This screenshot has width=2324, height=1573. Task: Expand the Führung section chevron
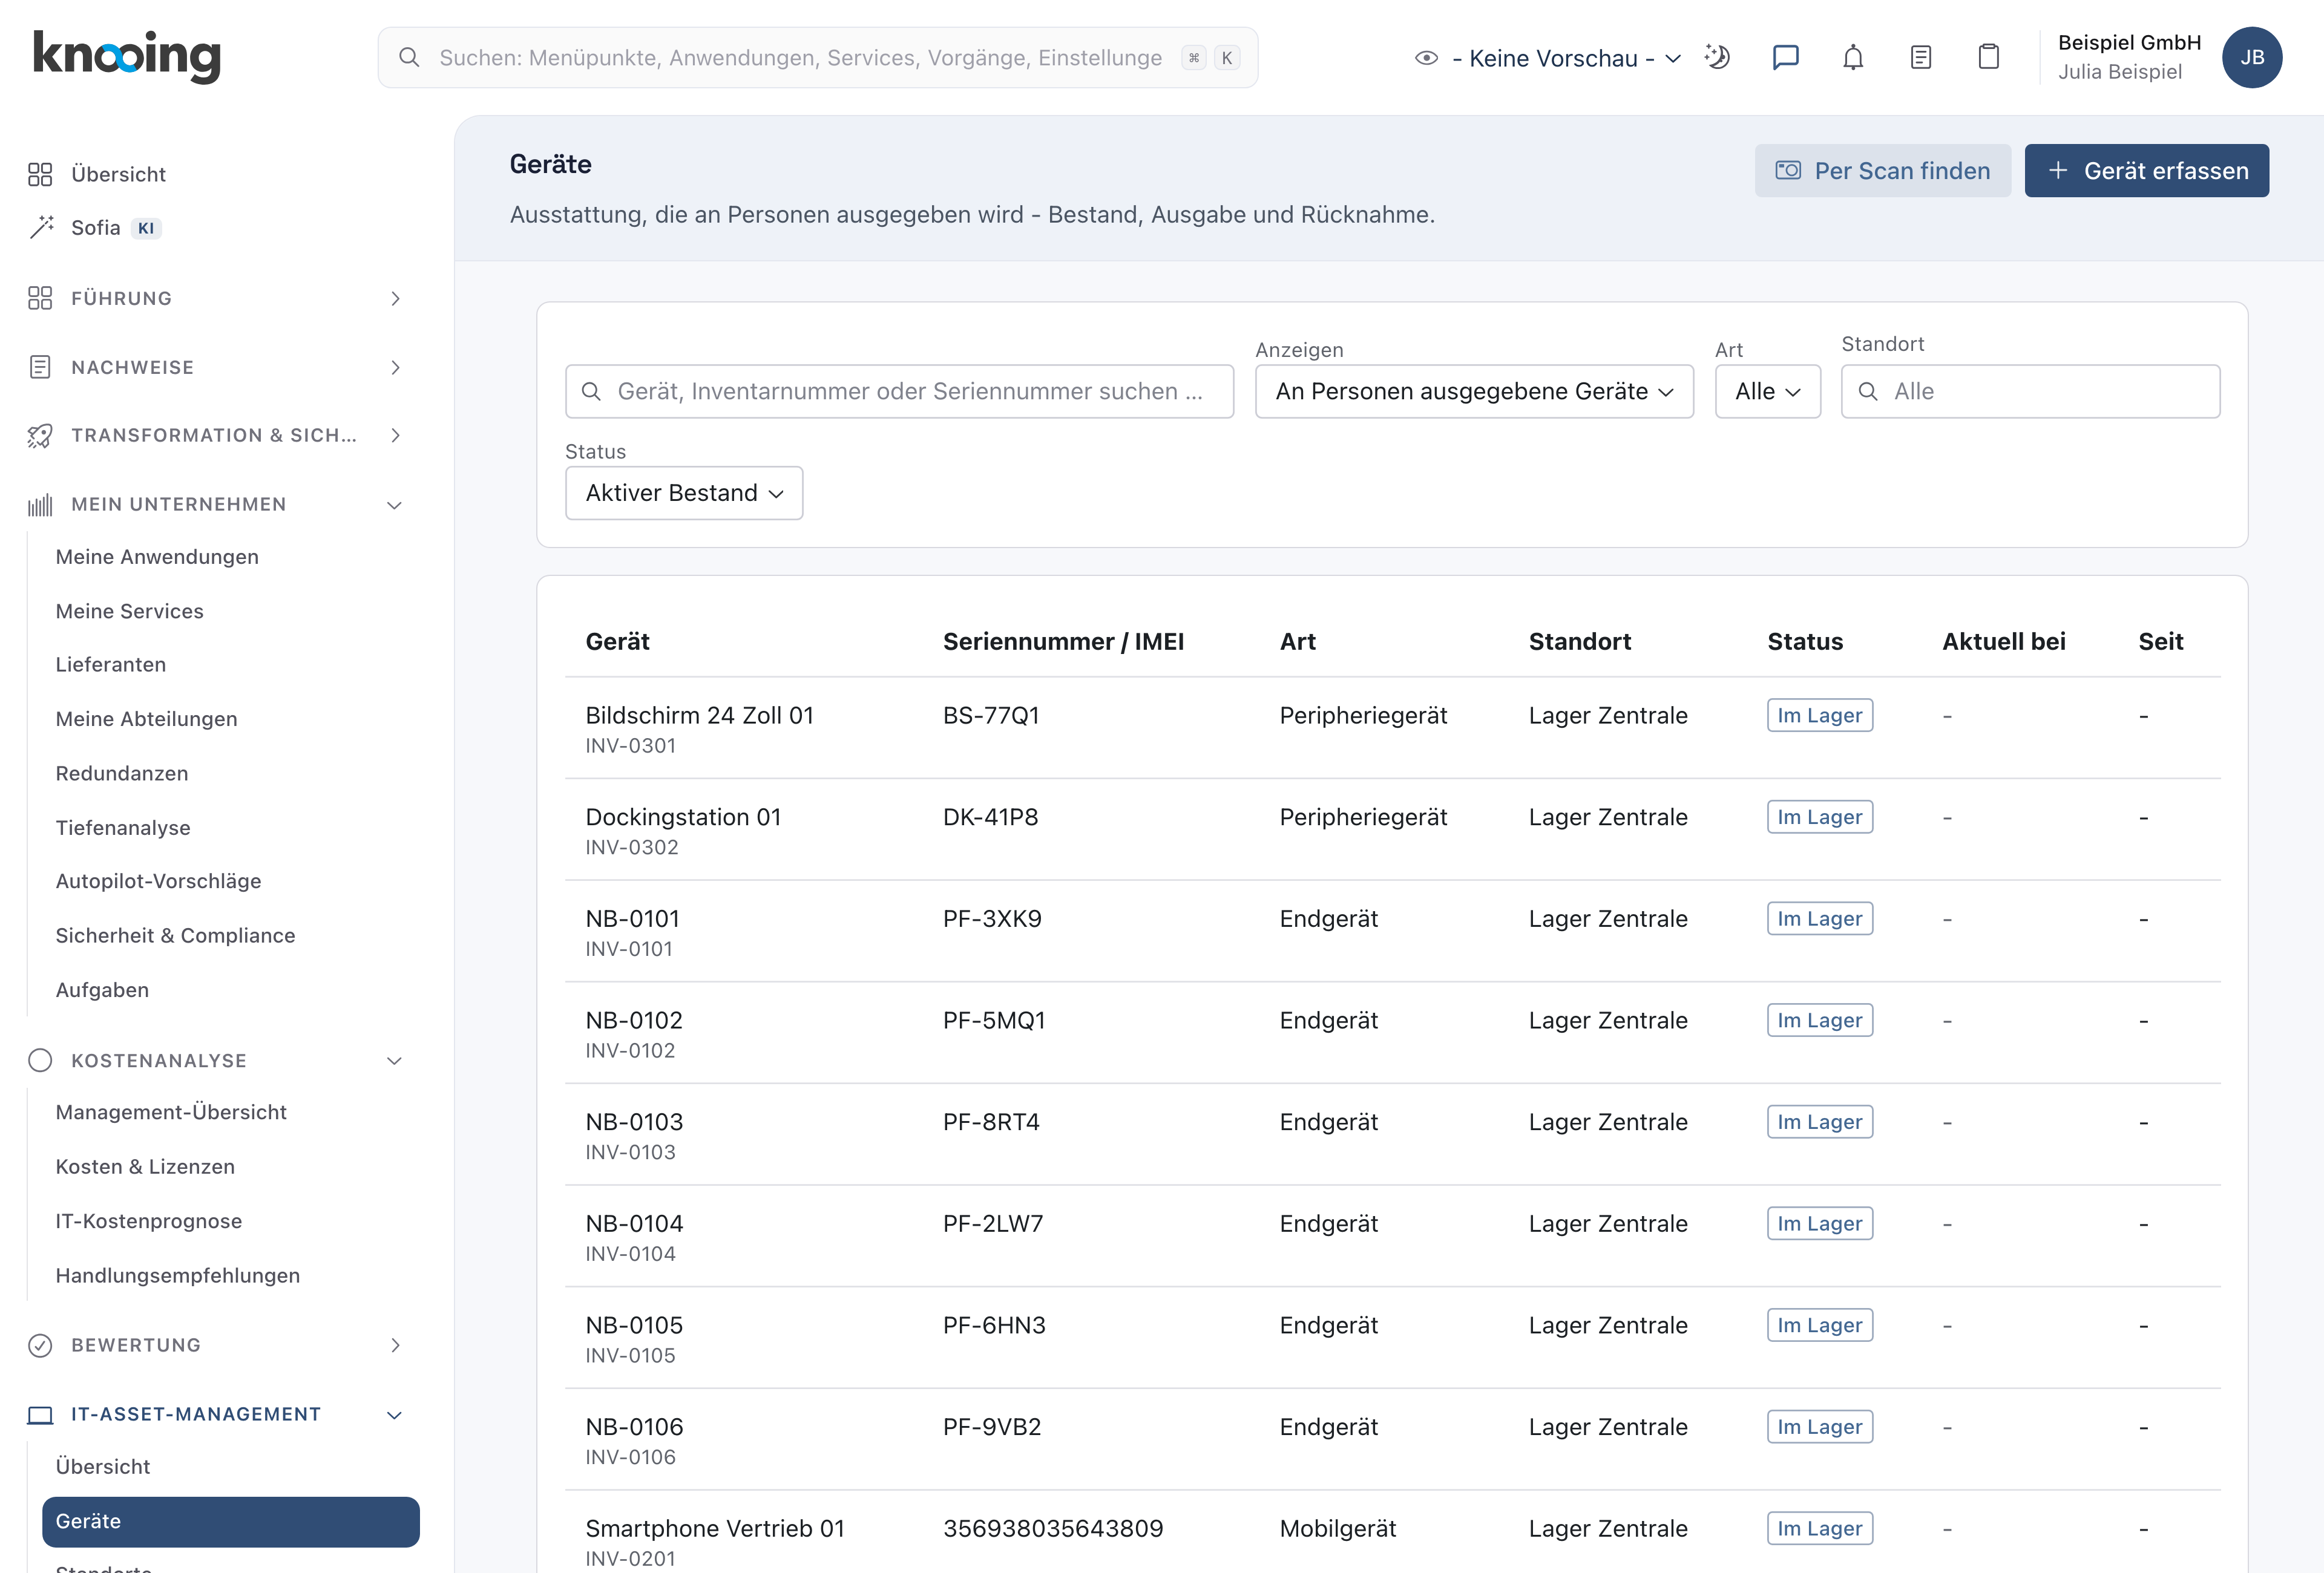(396, 298)
